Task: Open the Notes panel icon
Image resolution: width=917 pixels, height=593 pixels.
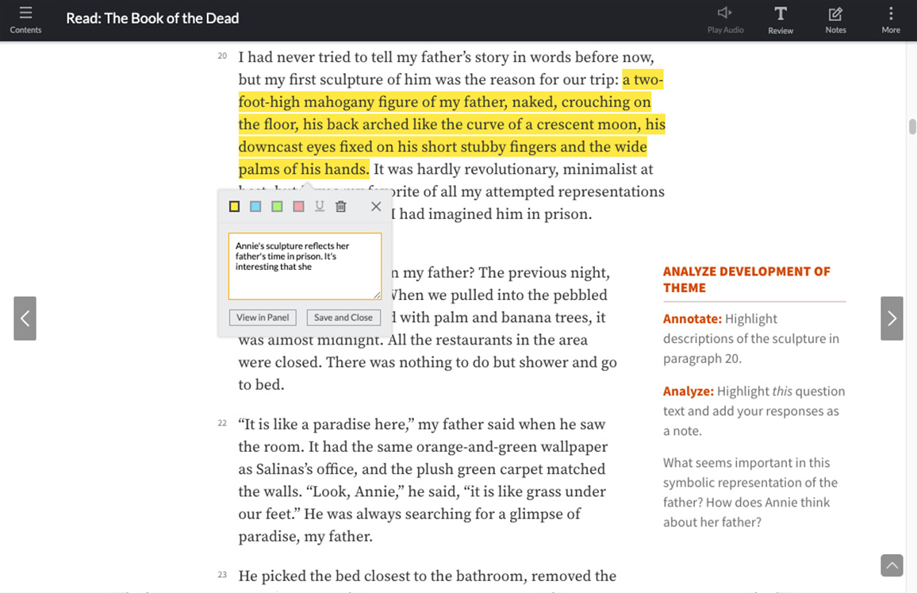Action: pyautogui.click(x=835, y=20)
